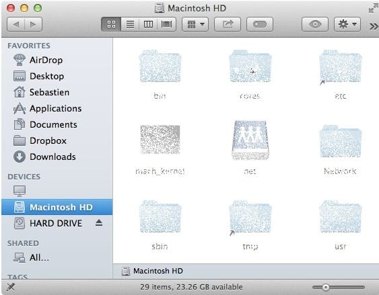Click the Downloads arrow icon
379x295 pixels.
pyautogui.click(x=20, y=157)
